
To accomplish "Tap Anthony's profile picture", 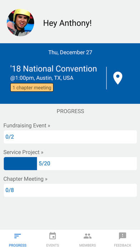I will point(20,23).
